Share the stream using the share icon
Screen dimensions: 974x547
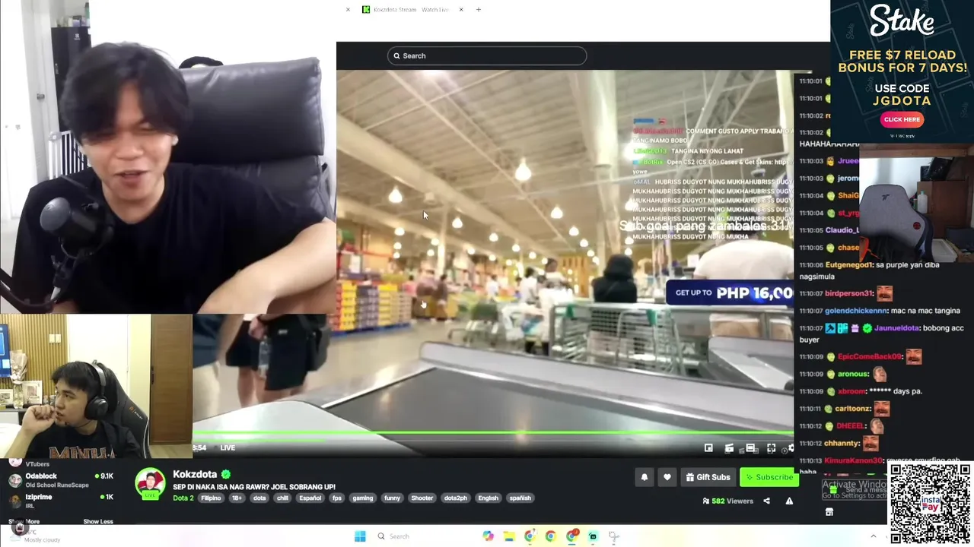point(766,501)
